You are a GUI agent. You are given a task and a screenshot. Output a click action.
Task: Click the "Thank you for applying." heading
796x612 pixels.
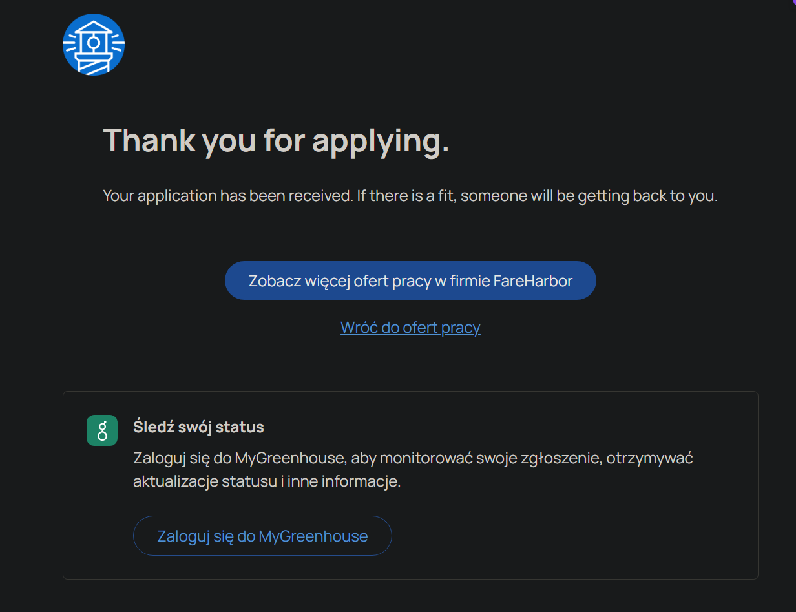coord(276,140)
